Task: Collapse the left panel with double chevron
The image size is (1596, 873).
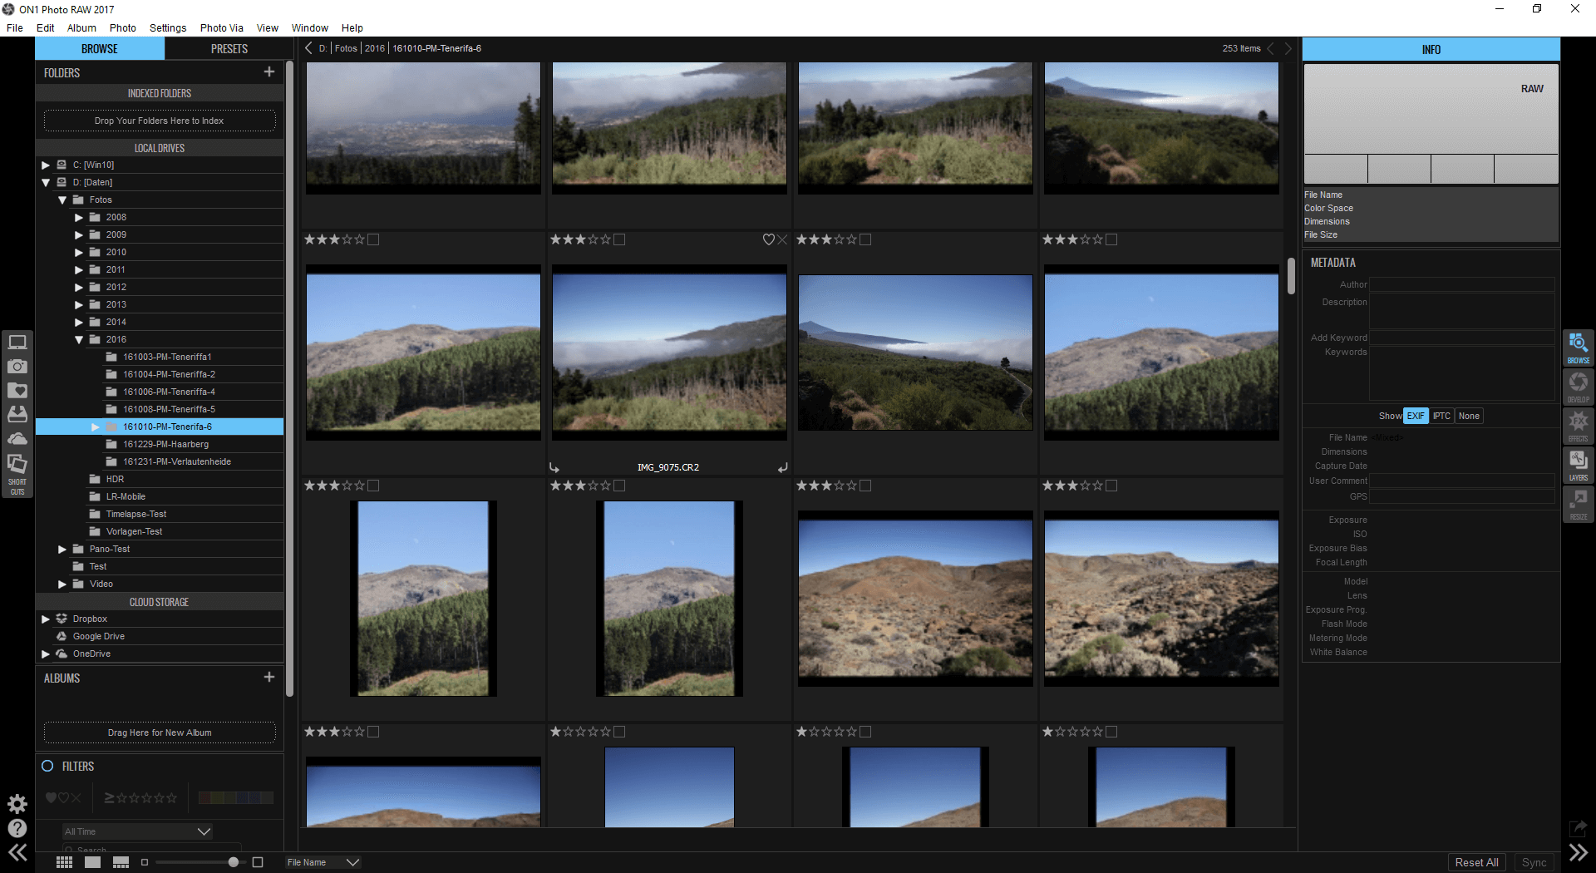Action: 17,852
